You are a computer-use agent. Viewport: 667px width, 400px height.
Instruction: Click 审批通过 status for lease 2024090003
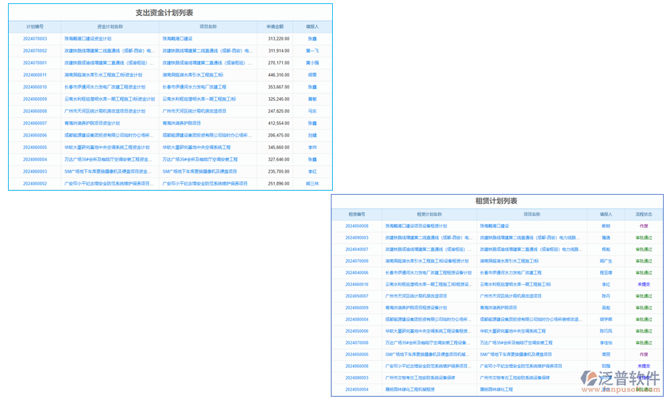tap(644, 238)
